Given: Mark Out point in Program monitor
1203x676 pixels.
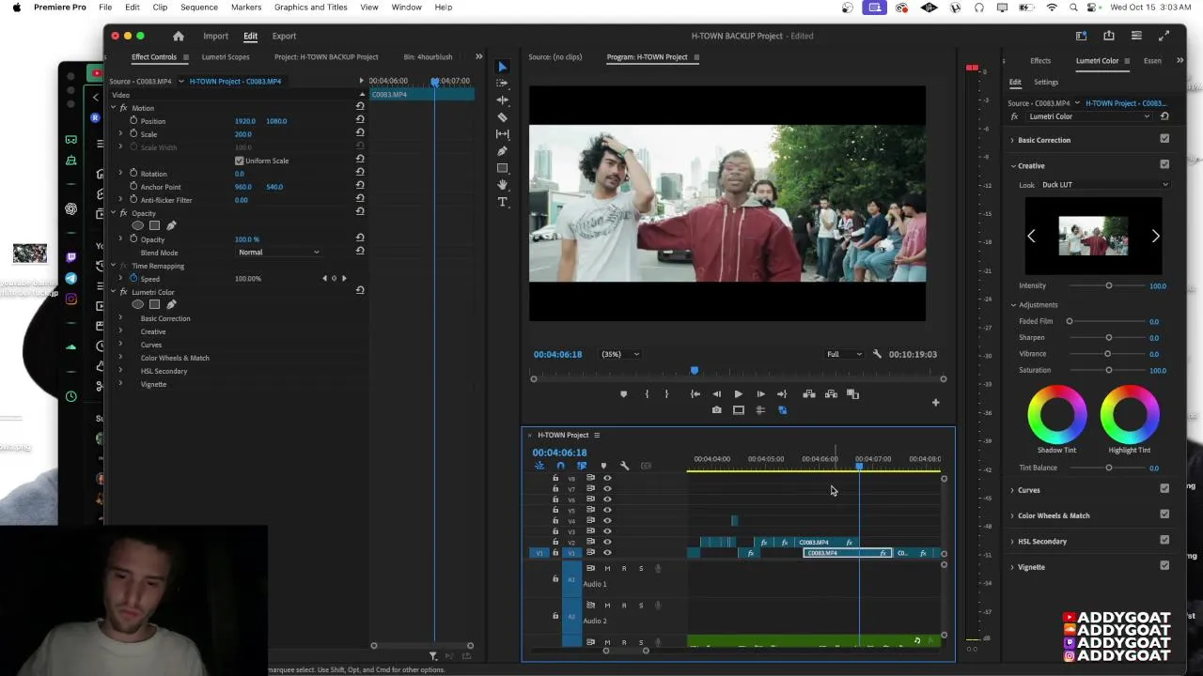Looking at the screenshot, I should [x=666, y=394].
